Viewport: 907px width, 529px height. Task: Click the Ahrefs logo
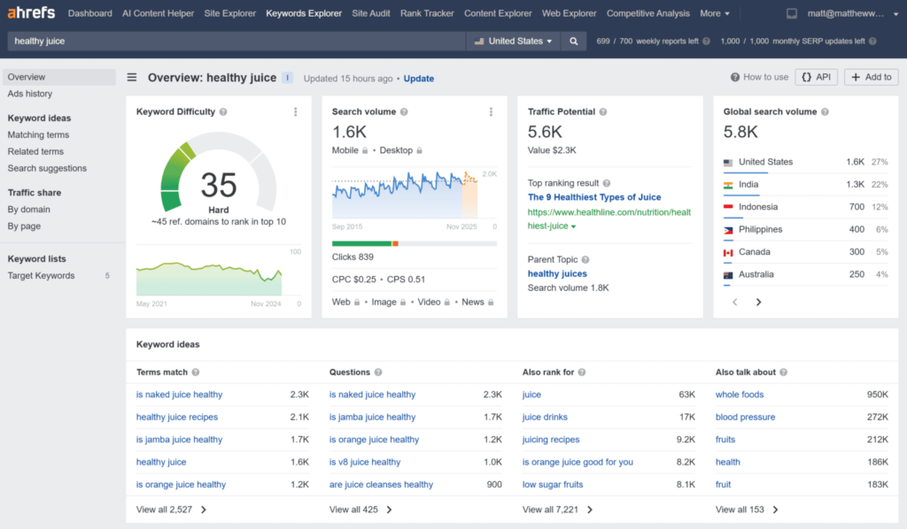pos(31,12)
